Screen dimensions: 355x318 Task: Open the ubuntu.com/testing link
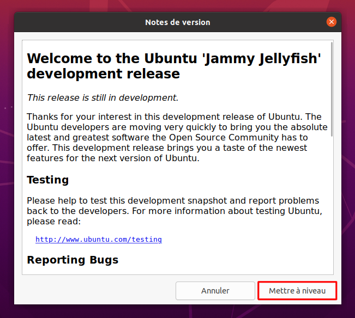[99, 240]
